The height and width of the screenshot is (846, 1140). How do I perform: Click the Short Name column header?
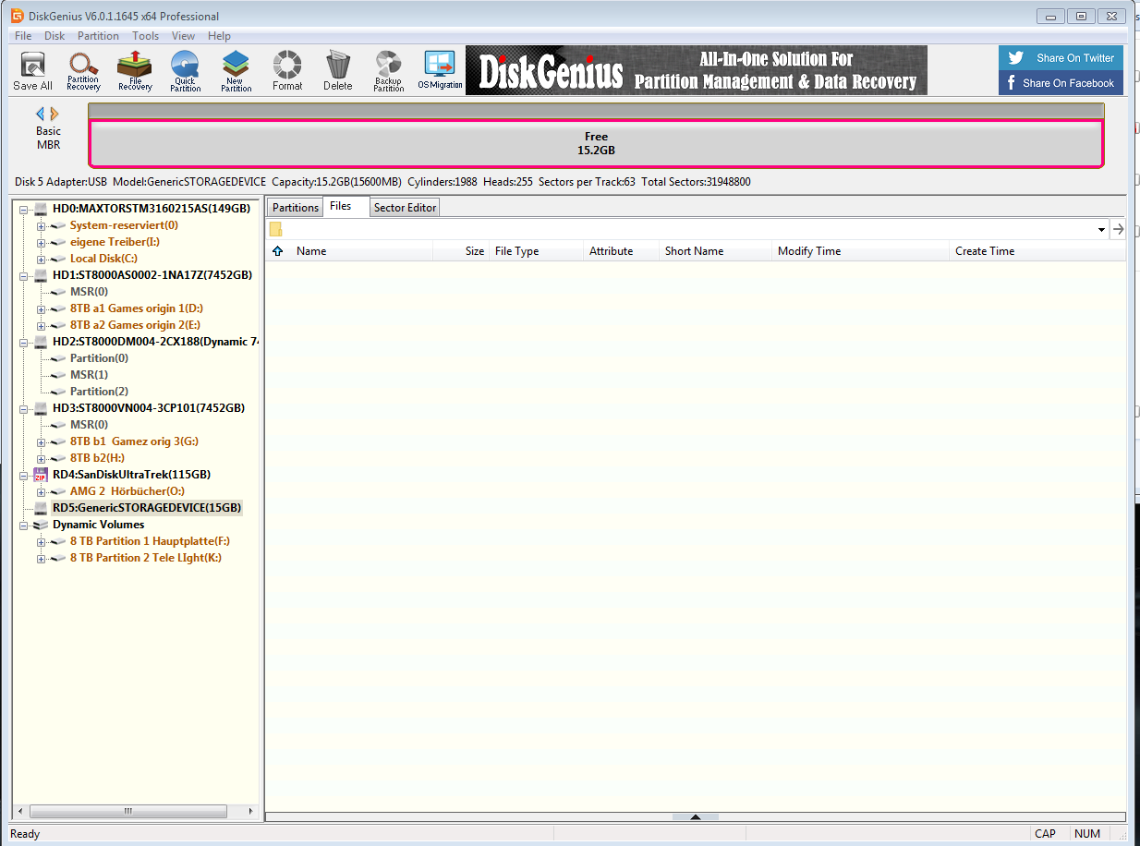[x=715, y=251]
